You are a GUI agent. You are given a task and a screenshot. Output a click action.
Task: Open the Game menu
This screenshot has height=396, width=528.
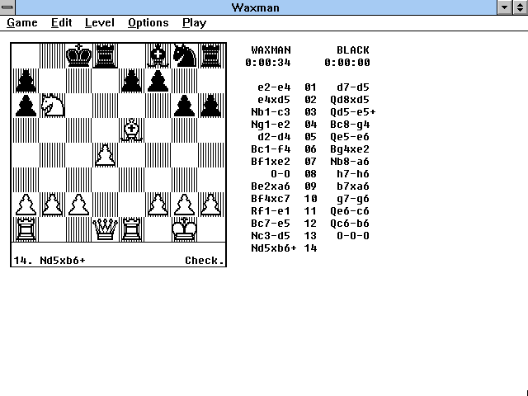22,23
